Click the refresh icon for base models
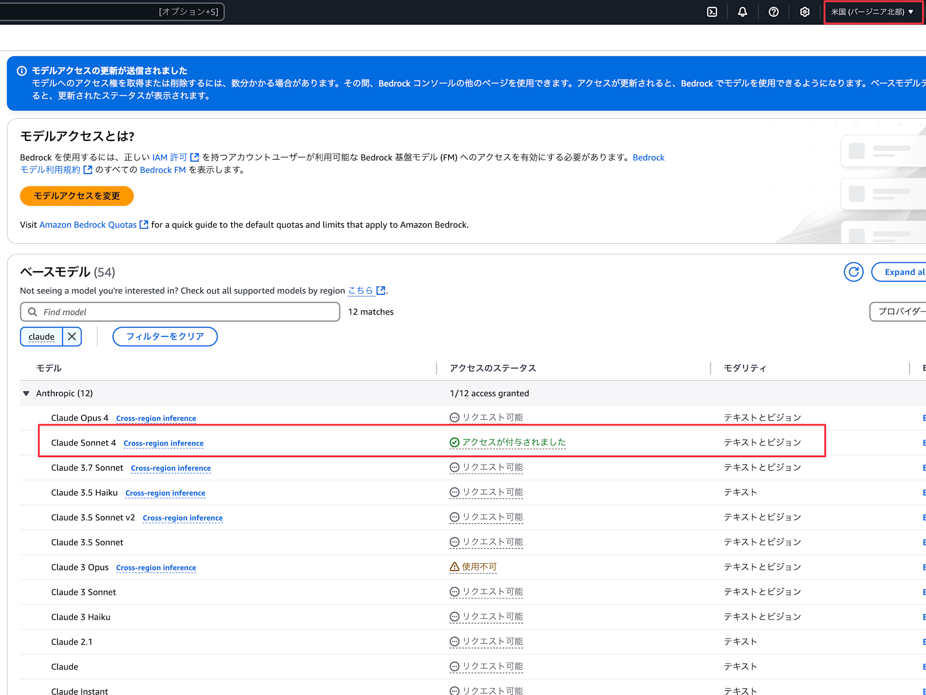926x695 pixels. coord(853,272)
